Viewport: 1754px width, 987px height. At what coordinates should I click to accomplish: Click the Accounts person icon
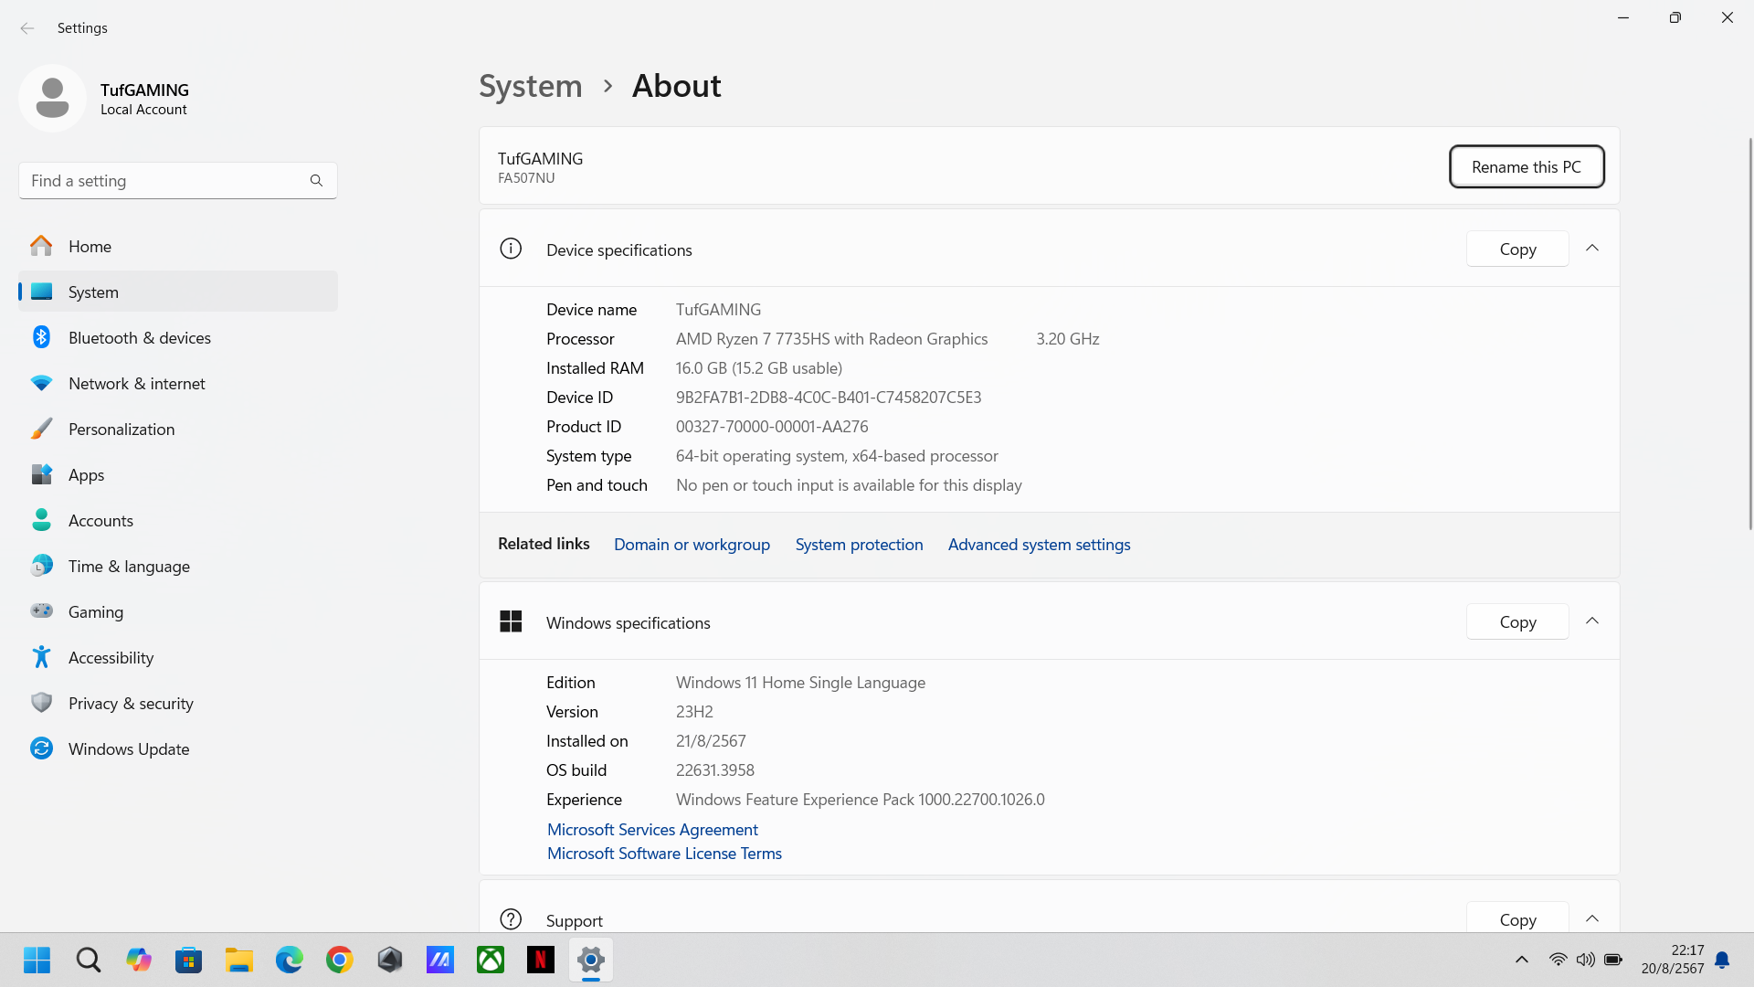[41, 520]
